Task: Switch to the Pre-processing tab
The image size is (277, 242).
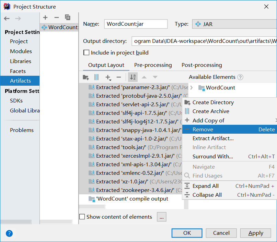Action: 153,65
